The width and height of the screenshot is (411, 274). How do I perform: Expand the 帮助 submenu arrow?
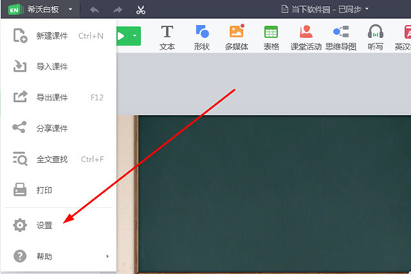click(x=107, y=256)
